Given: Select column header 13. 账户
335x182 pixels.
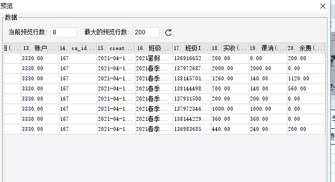Looking at the screenshot, I should point(40,48).
